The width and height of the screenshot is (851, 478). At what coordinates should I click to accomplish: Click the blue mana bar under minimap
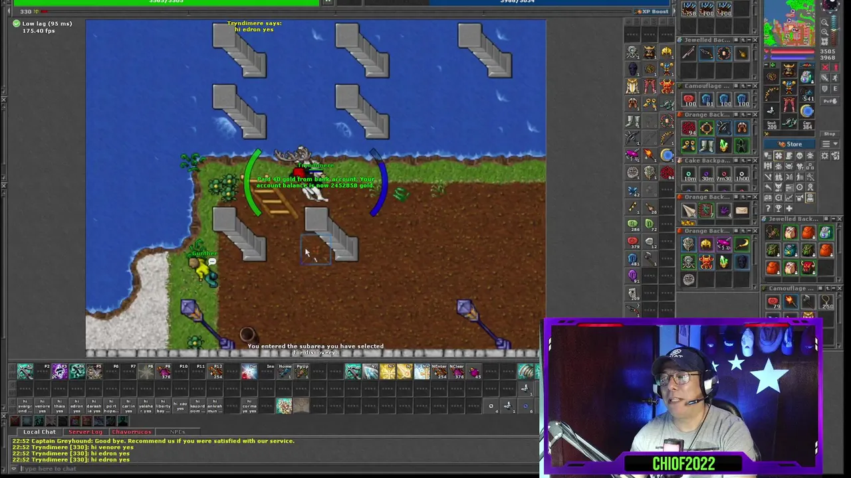tap(792, 57)
